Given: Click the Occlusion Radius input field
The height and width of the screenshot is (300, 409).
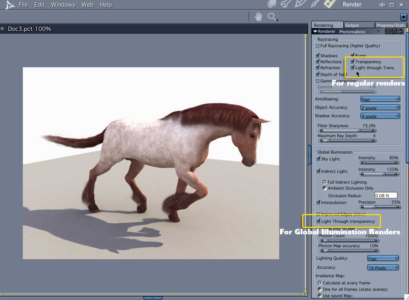Looking at the screenshot, I should (386, 195).
